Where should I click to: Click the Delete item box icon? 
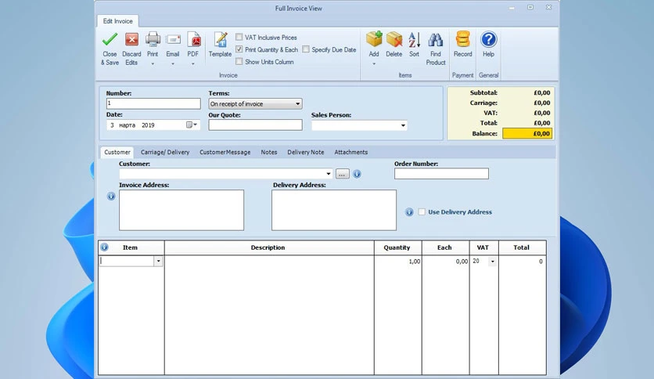pos(394,40)
